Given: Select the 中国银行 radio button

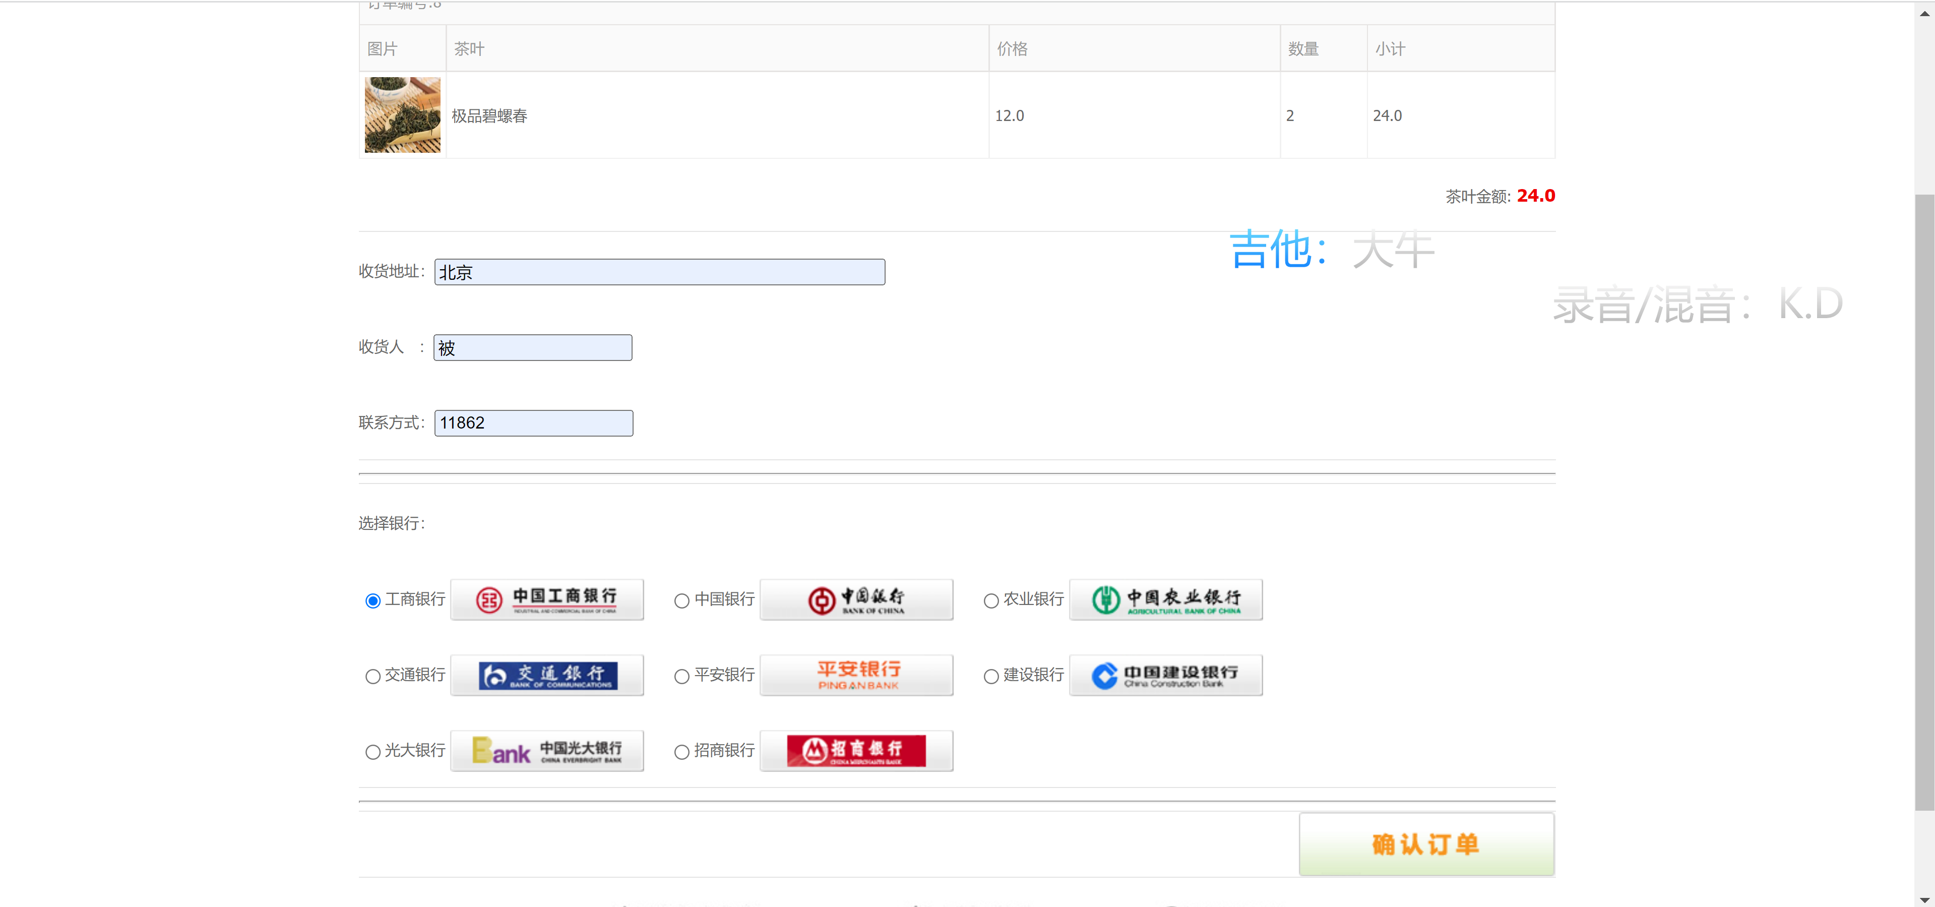Looking at the screenshot, I should point(681,600).
